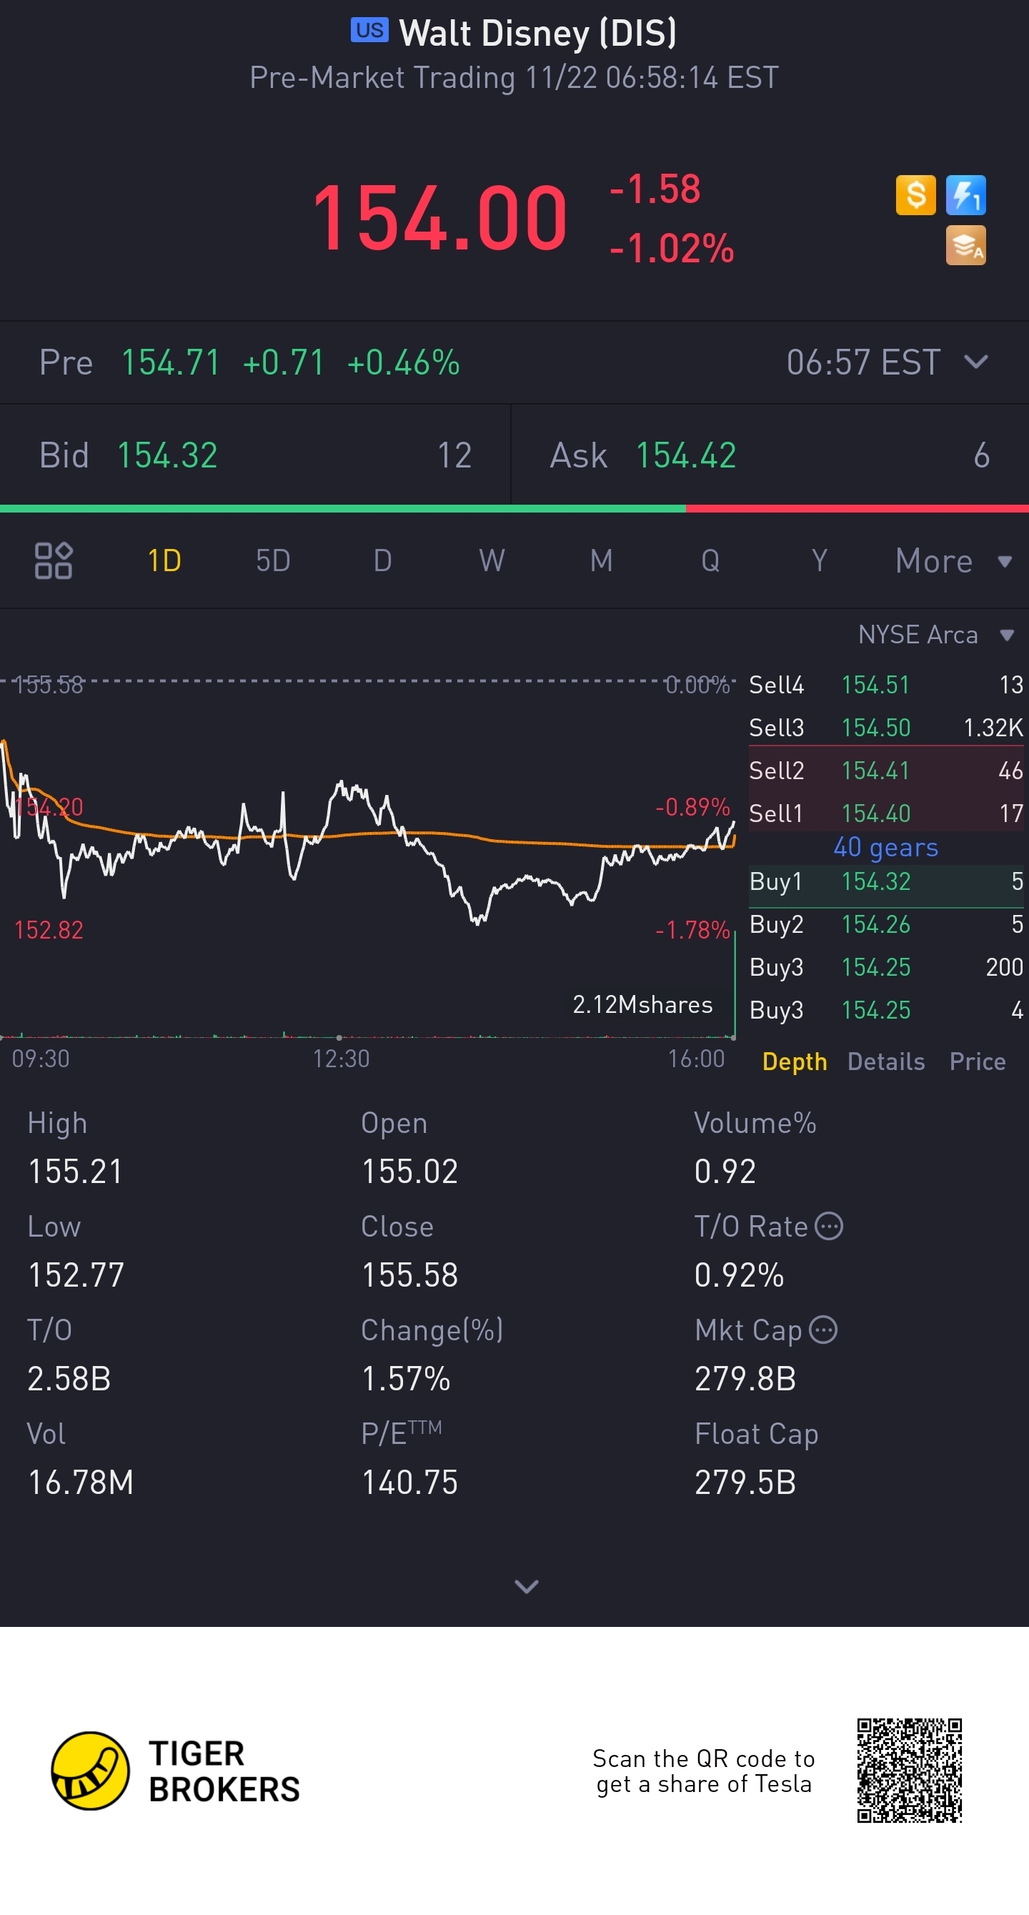The height and width of the screenshot is (1915, 1029).
Task: Switch to the weekly W chart tab
Action: pos(492,560)
